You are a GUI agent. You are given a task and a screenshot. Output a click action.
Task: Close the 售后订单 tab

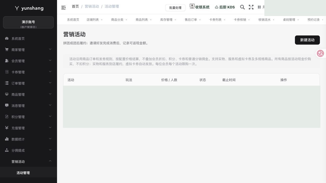200,20
